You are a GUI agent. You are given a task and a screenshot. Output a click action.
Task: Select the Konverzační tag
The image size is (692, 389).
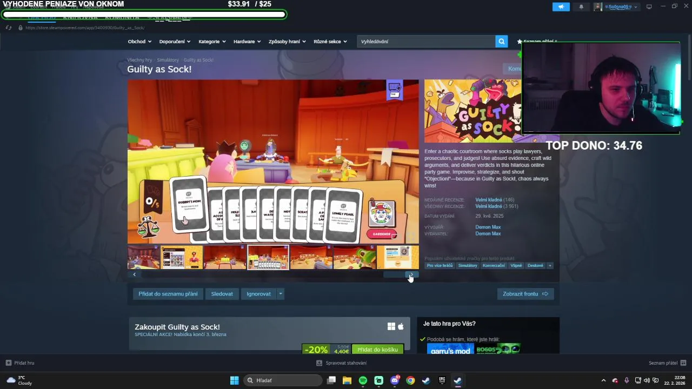(494, 265)
